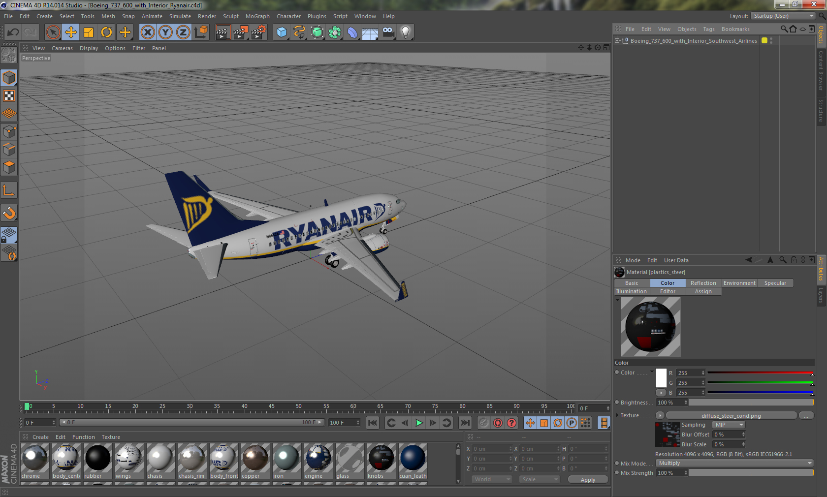Toggle Boeing object visibility dots
This screenshot has height=497, width=827.
(x=771, y=41)
